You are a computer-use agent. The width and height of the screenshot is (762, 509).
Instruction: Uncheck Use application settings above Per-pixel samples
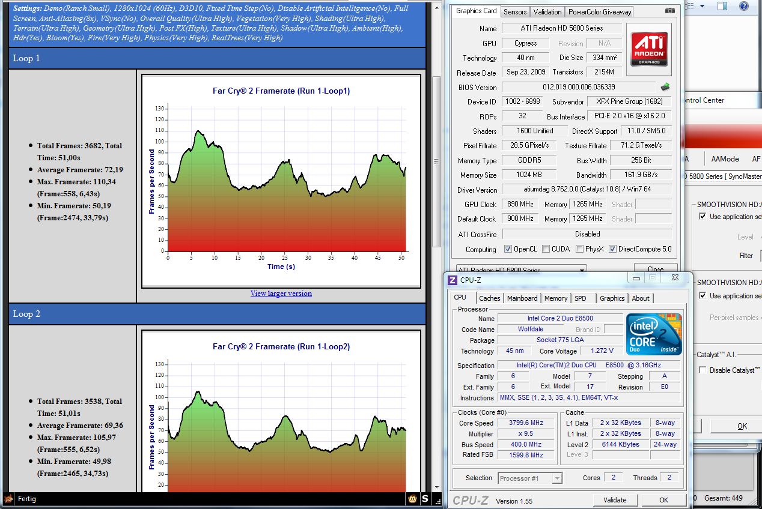[702, 296]
